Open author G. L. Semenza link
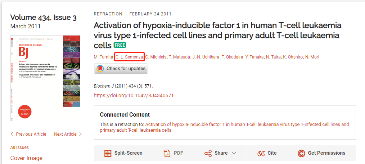Image resolution: width=365 pixels, height=164 pixels. click(129, 57)
